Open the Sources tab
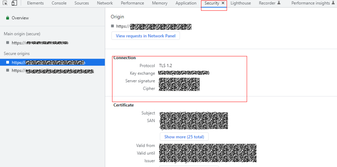The width and height of the screenshot is (337, 167). [x=81, y=3]
